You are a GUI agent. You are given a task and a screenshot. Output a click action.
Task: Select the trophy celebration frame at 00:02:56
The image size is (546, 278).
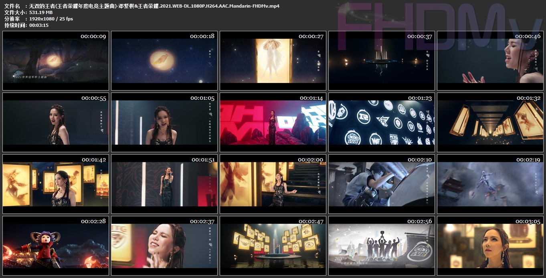click(x=382, y=246)
